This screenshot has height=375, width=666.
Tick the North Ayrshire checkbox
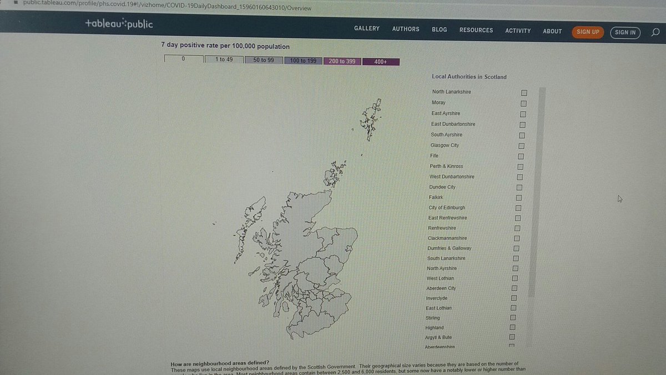point(514,268)
